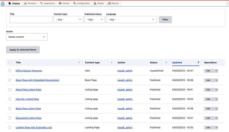Expand operations arrow for Basic Page Listing Page

[216, 109]
